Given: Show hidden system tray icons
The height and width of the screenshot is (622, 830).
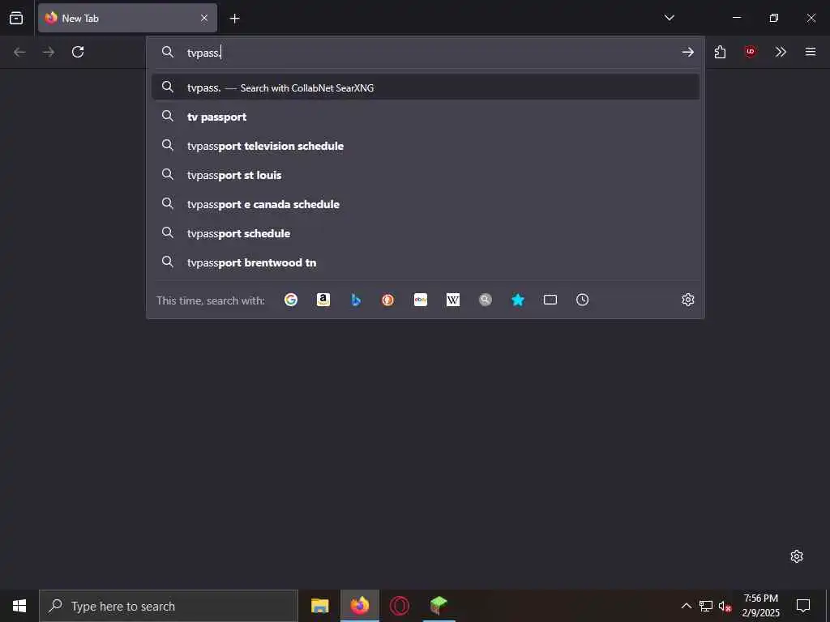Looking at the screenshot, I should click(x=686, y=606).
